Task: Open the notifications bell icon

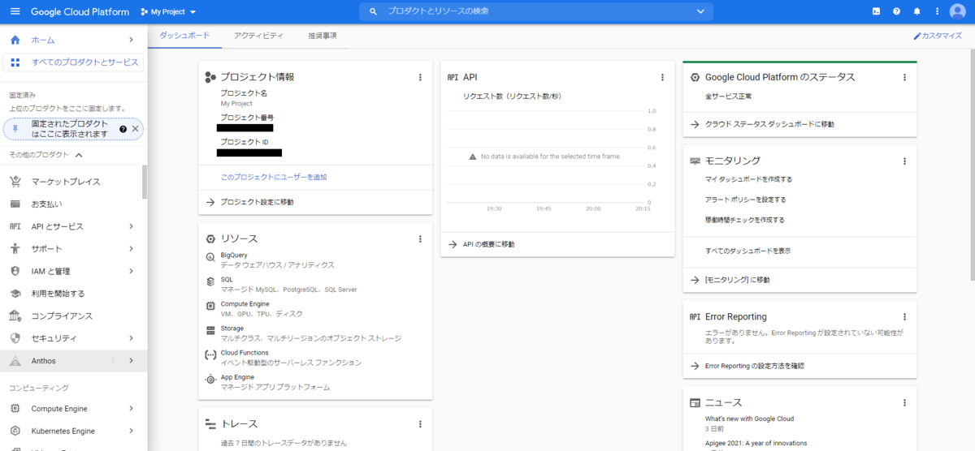Action: [x=916, y=11]
